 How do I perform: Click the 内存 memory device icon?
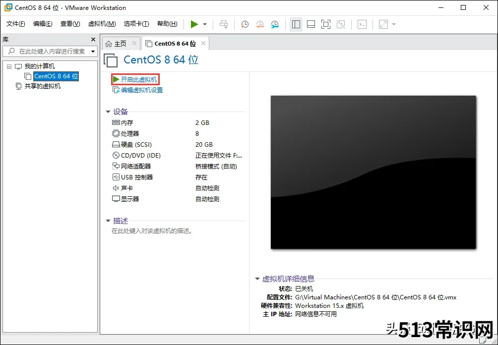[116, 122]
